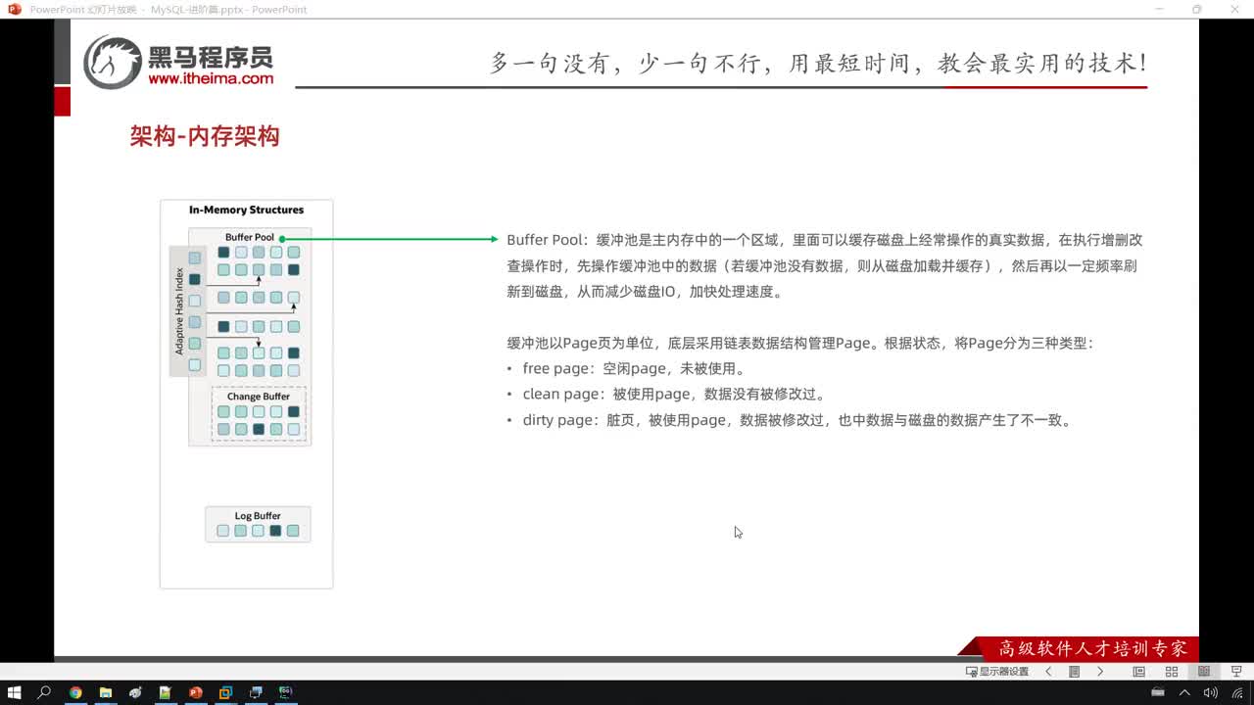Open the volume control in the tray

pos(1210,692)
